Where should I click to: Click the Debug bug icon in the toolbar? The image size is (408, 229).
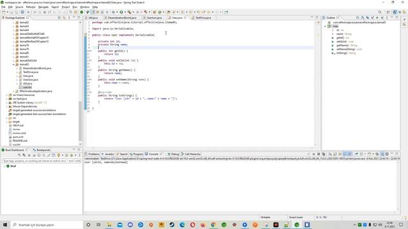113,12
